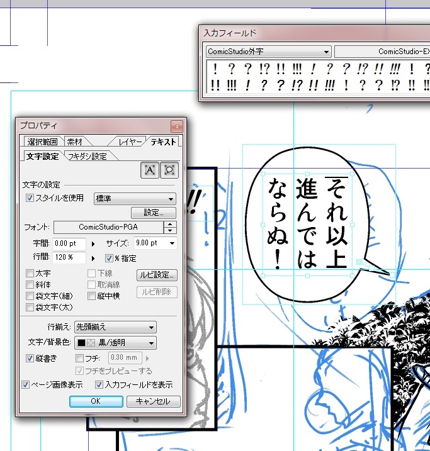430x451 pixels.
Task: Select the first '!' glyph in top row
Action: coord(215,69)
